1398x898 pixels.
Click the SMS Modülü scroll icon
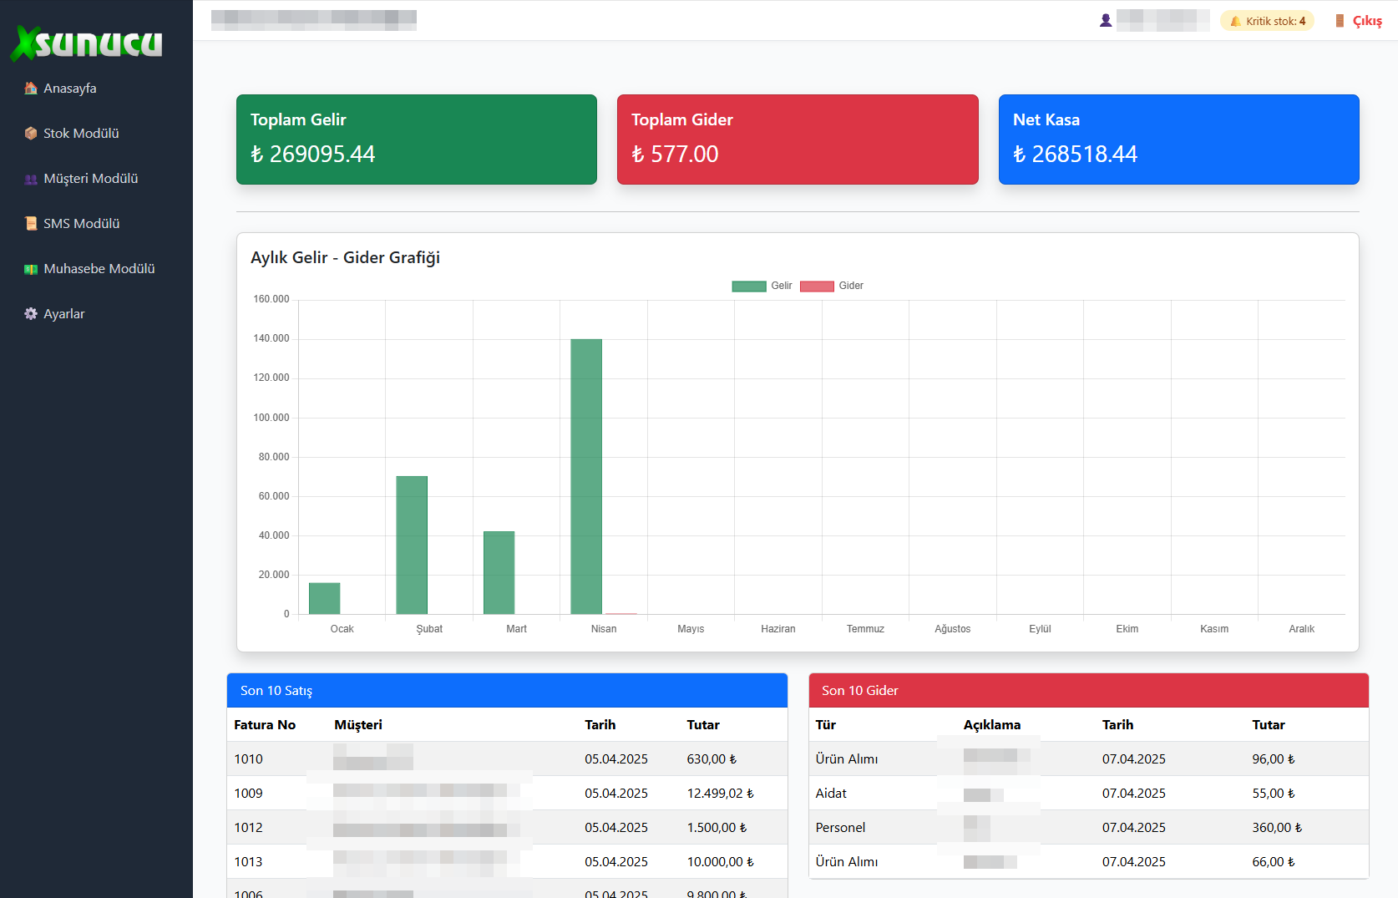[31, 224]
